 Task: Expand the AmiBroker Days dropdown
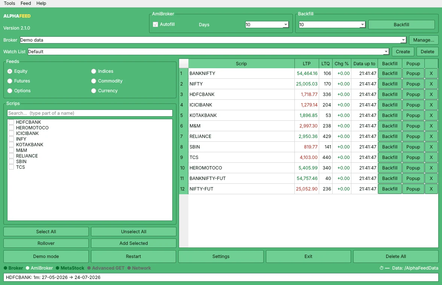coord(285,24)
